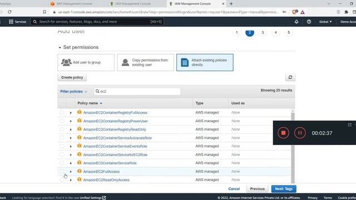
Task: Click the notifications bell icon
Action: click(296, 22)
